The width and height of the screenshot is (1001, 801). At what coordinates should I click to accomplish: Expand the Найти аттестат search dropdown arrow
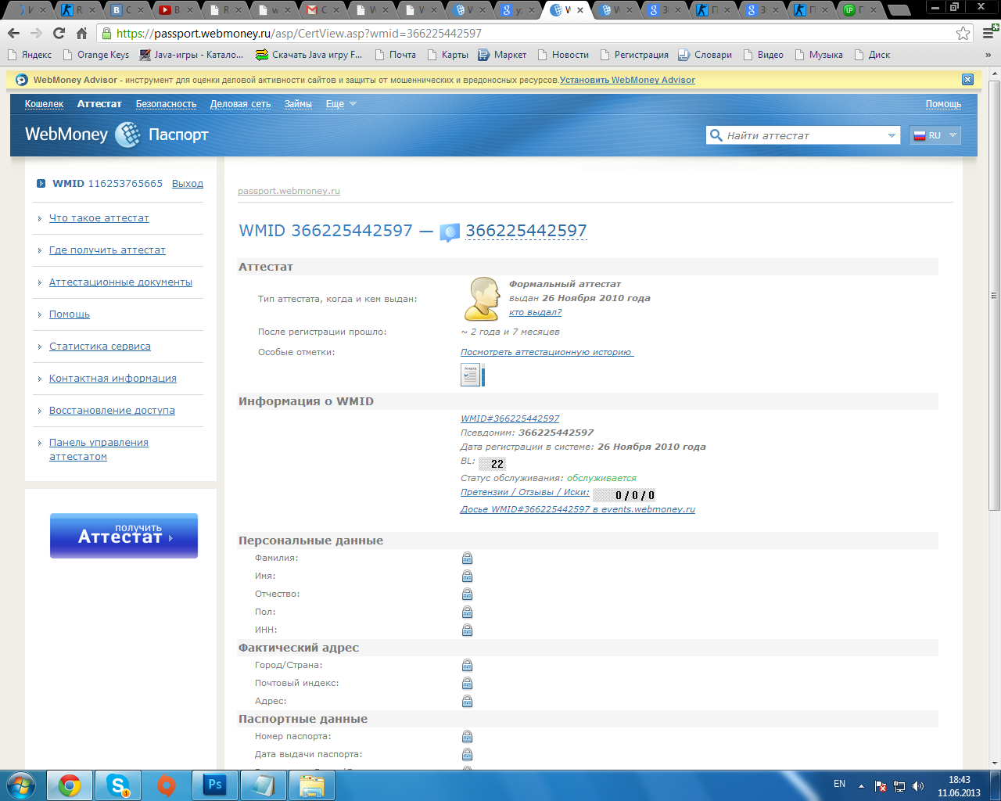point(892,135)
